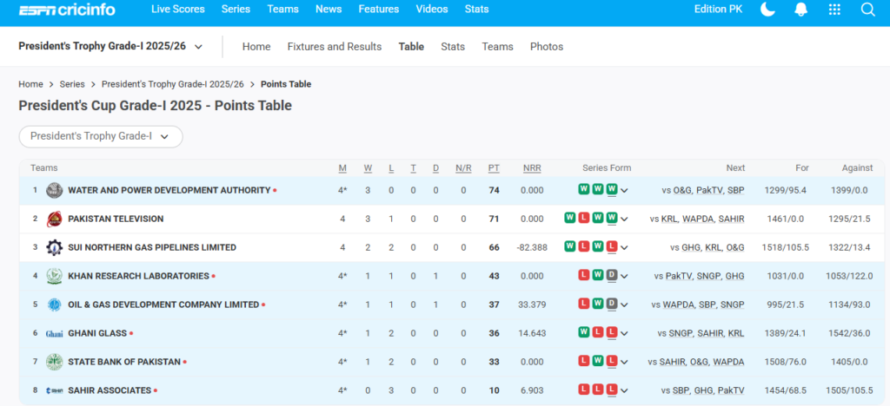Switch to Fixtures and Results tab

[334, 47]
